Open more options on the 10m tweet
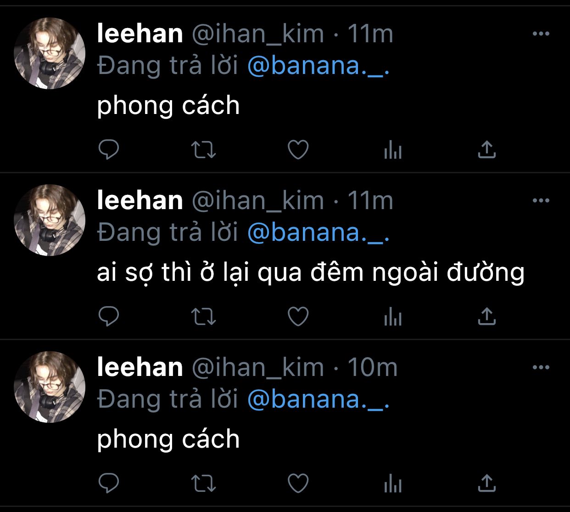The height and width of the screenshot is (512, 570). click(x=541, y=367)
